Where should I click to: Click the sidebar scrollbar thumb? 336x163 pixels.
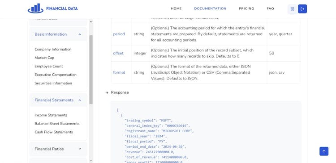(91, 70)
